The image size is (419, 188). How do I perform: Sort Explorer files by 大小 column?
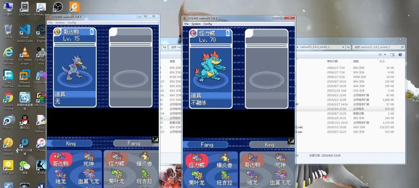pos(382,61)
